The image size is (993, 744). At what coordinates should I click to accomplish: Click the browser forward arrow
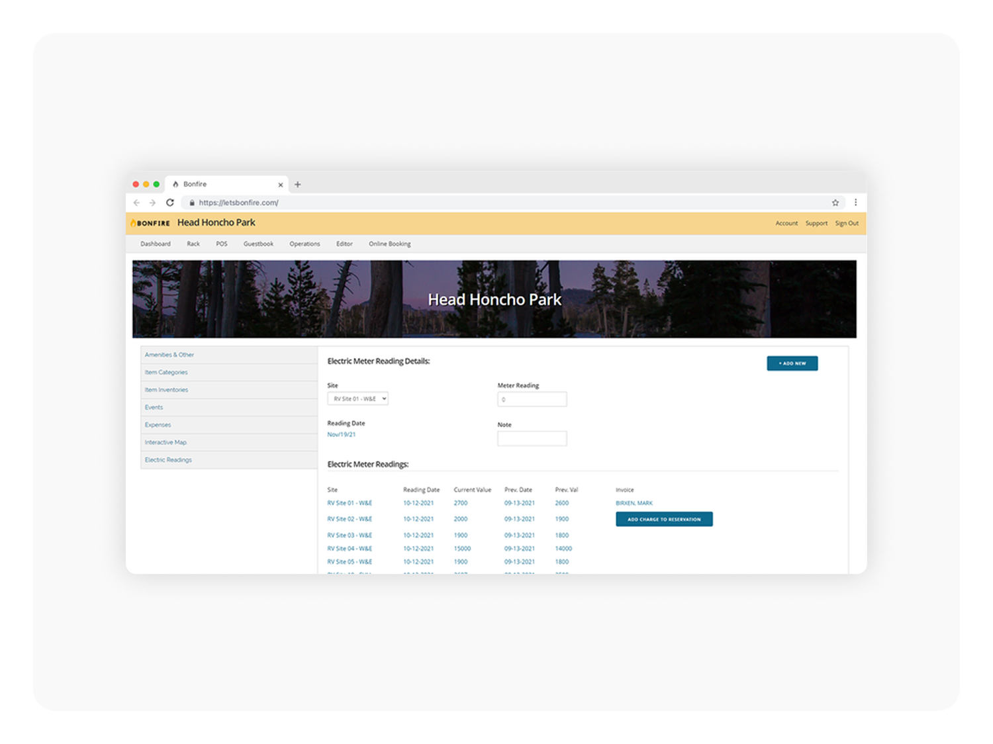click(152, 203)
